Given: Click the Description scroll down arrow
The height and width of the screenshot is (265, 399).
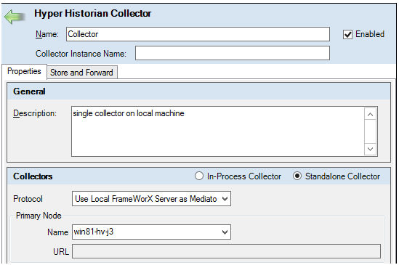Looking at the screenshot, I should [370, 149].
